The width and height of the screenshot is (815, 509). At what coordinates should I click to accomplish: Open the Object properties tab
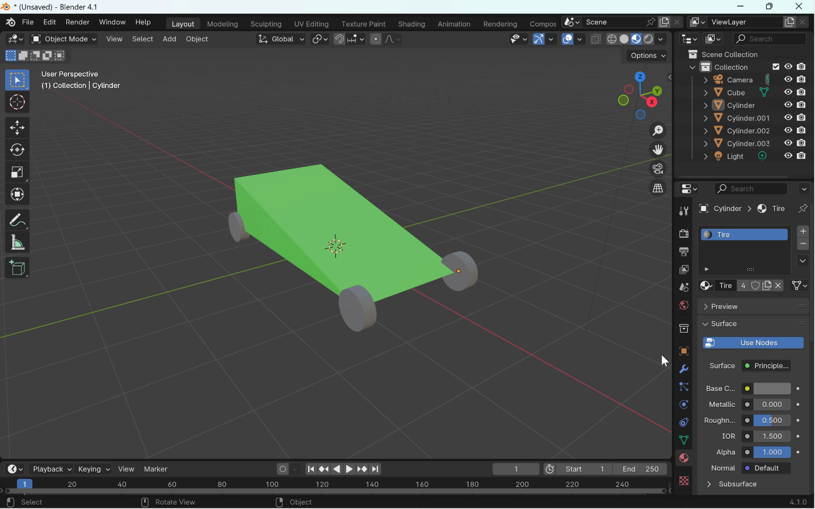(684, 351)
